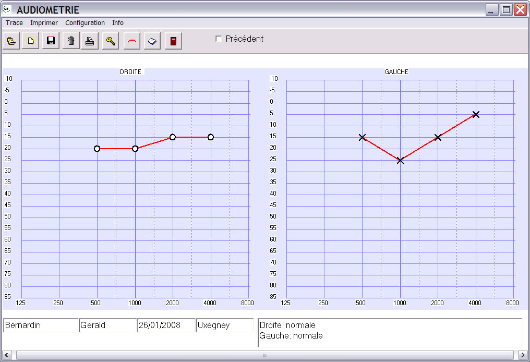Save using the floppy disk icon
The width and height of the screenshot is (530, 362).
[51, 41]
